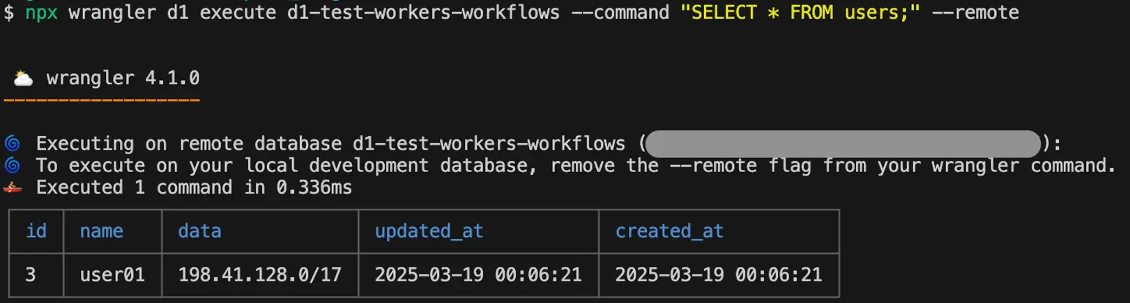Click the user01 table cell
This screenshot has width=1130, height=303.
[x=112, y=275]
